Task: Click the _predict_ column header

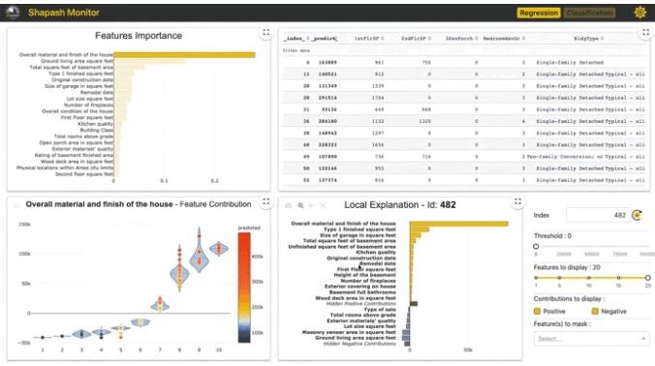Action: pos(325,39)
